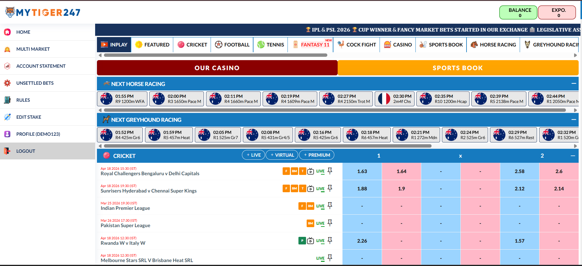This screenshot has width=582, height=266.
Task: Open Rwanda W v Italy W match
Action: click(123, 243)
